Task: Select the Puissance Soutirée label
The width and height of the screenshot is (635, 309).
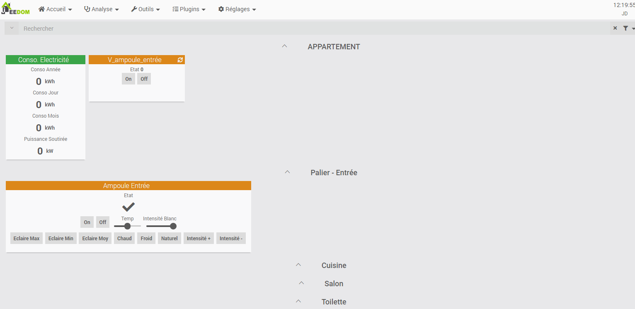Action: point(46,139)
